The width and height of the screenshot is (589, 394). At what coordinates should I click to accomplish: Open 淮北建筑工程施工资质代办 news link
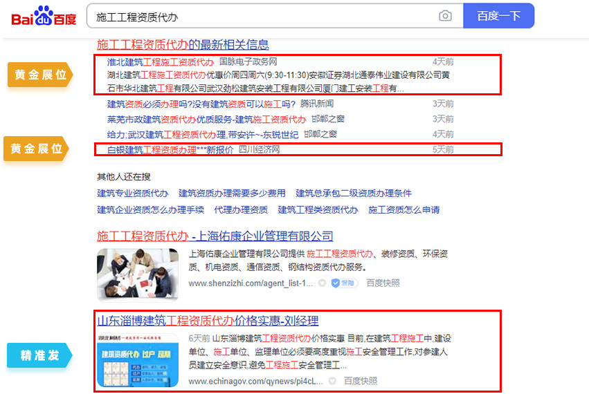pos(161,62)
